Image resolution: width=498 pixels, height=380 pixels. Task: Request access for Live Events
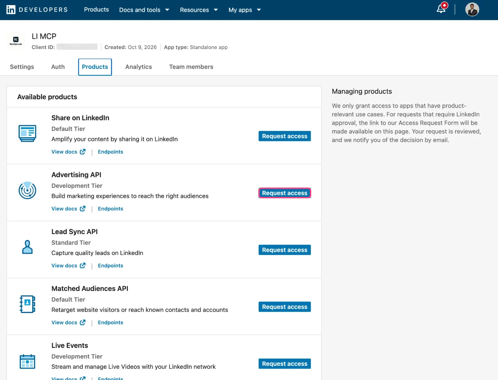point(285,364)
